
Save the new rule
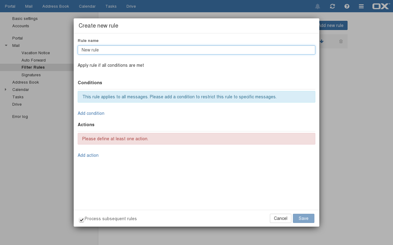303,218
